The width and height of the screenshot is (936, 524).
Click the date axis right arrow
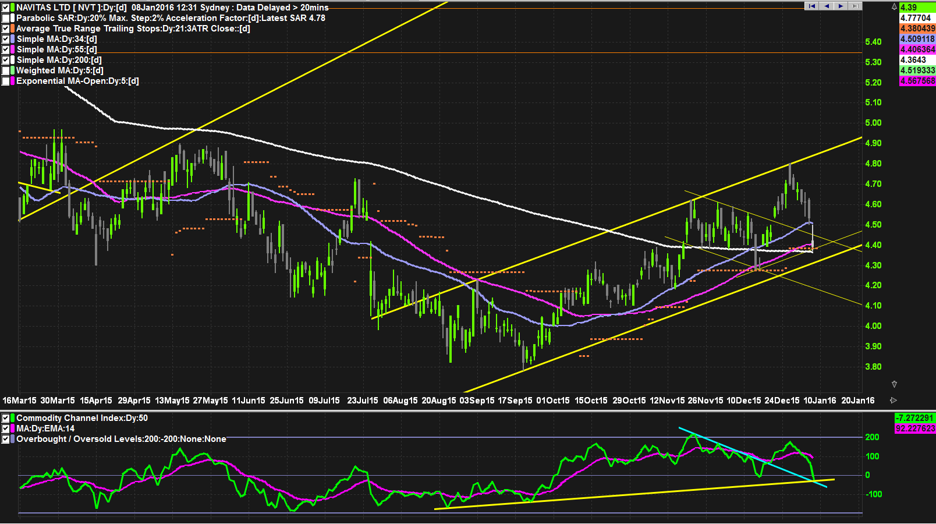(x=894, y=401)
